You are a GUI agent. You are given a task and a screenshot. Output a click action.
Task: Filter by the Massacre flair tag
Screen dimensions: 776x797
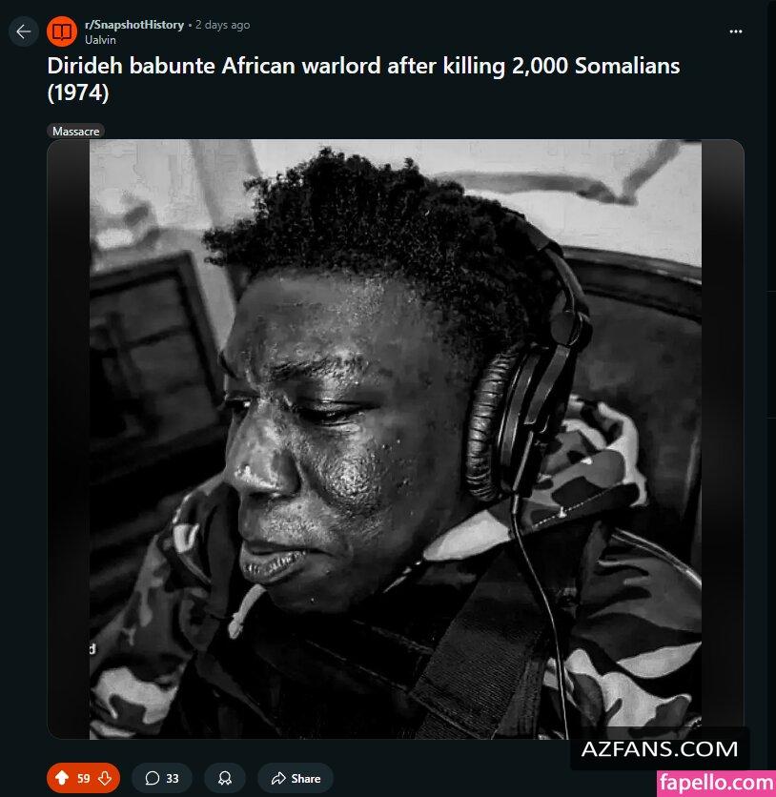(x=76, y=132)
